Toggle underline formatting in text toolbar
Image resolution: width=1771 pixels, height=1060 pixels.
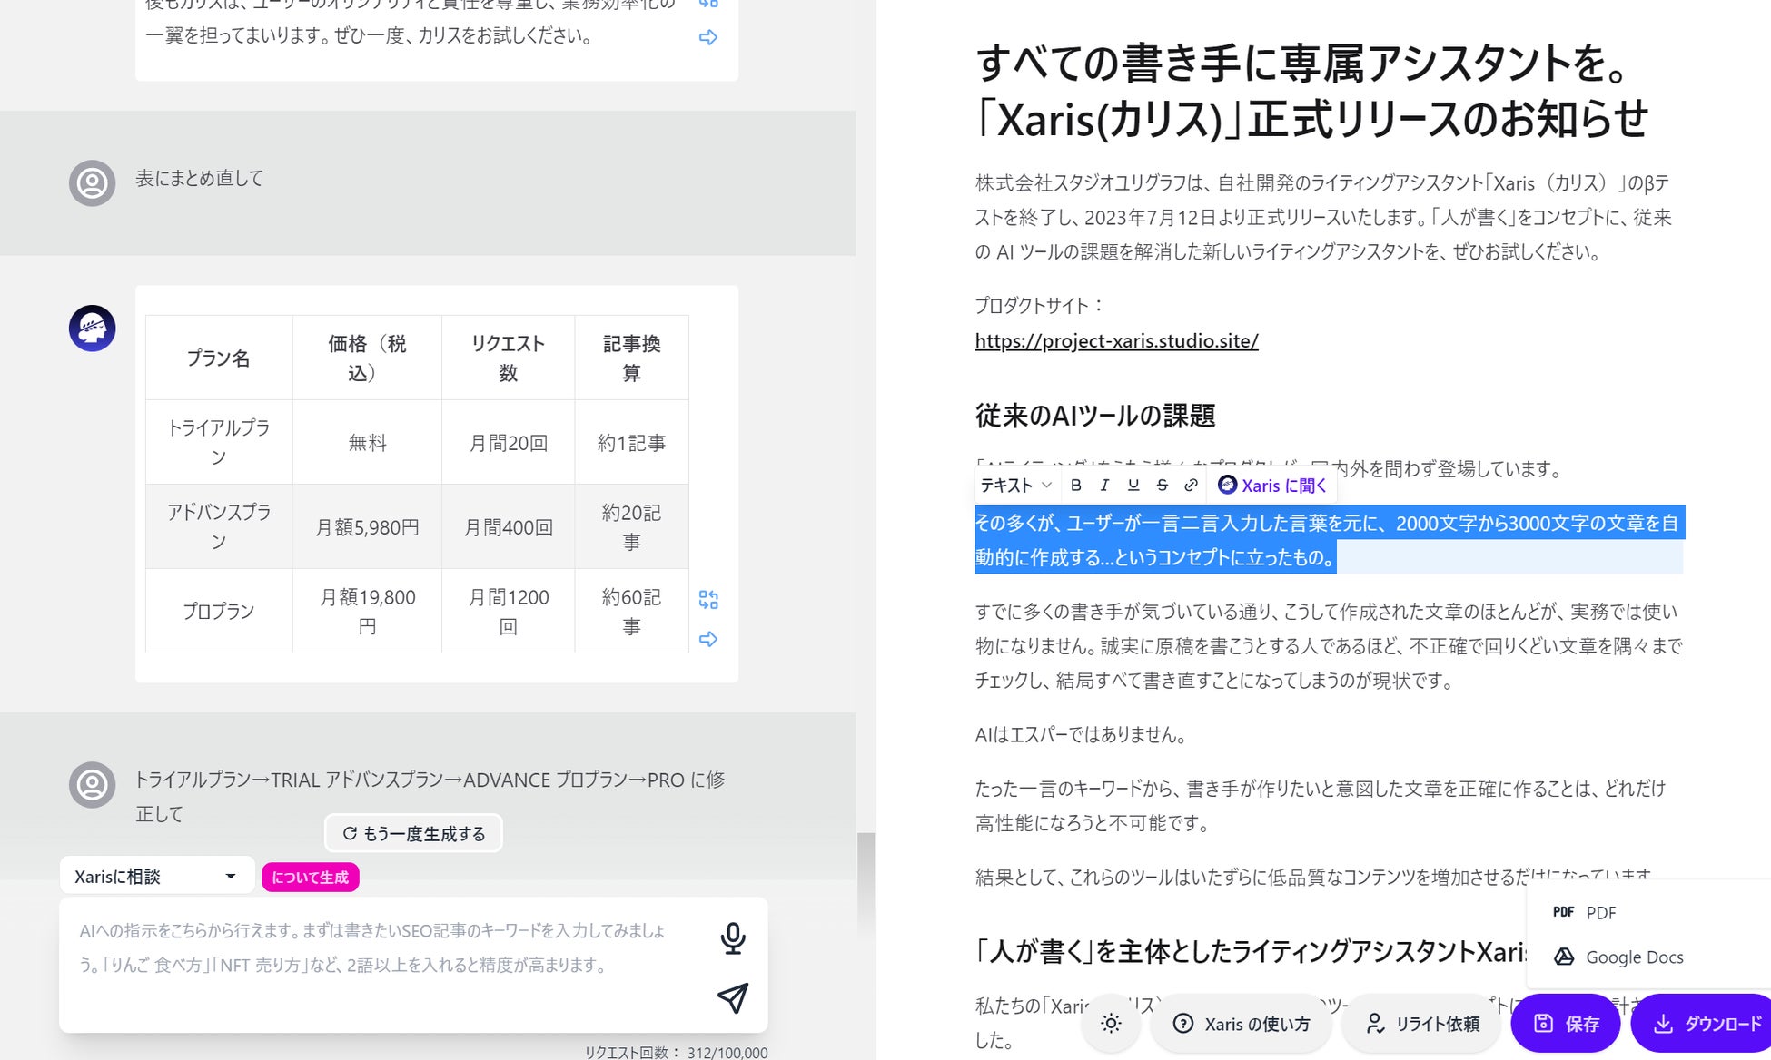point(1133,486)
